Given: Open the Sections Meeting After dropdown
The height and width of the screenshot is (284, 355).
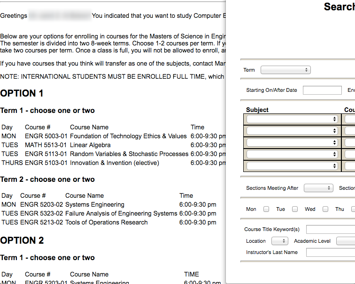Looking at the screenshot, I should point(318,188).
